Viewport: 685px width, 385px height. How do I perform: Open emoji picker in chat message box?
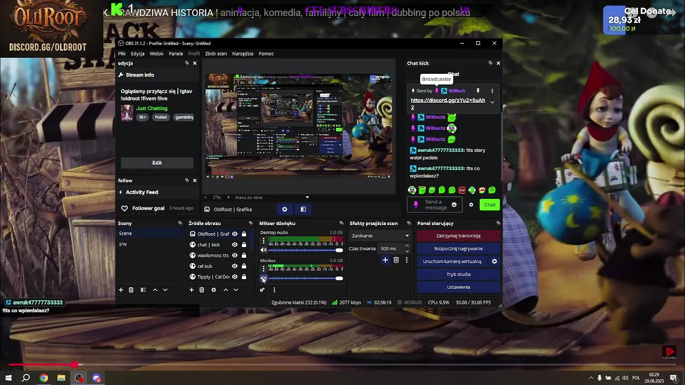click(454, 205)
